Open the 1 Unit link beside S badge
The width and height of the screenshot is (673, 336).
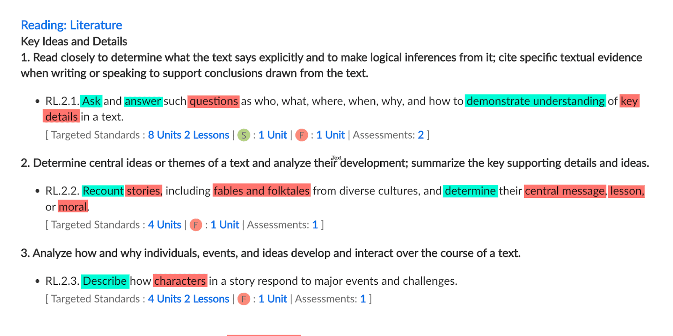coord(273,135)
